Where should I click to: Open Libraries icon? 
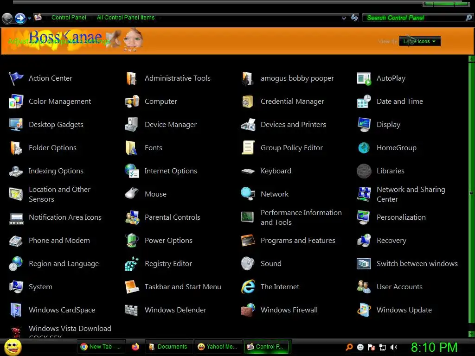click(x=364, y=171)
